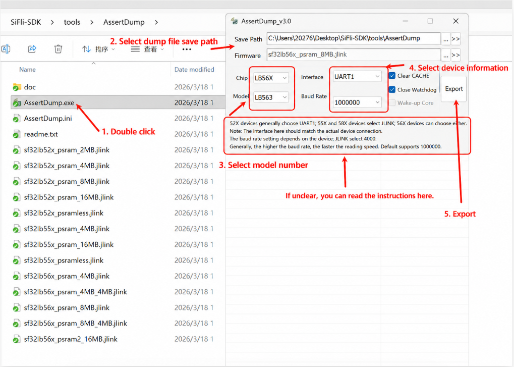Screen dimensions: 514x367
Task: Minimize the AssertDump_v3.0 window
Action: point(406,21)
